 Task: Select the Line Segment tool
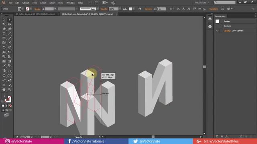click(10, 34)
